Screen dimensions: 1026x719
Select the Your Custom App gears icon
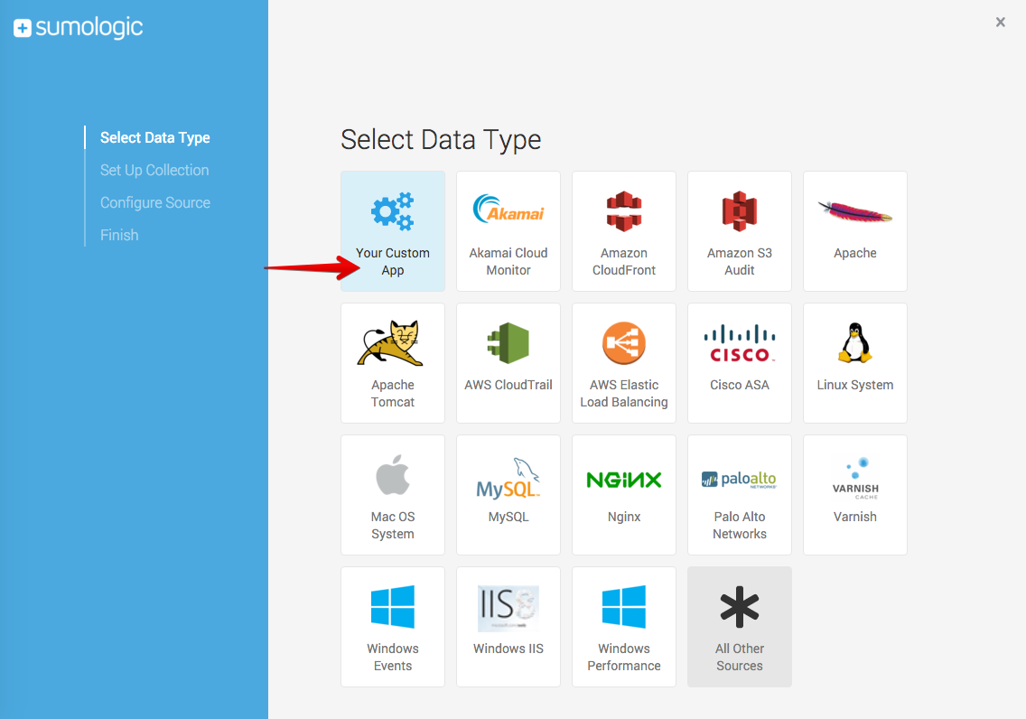pyautogui.click(x=392, y=211)
